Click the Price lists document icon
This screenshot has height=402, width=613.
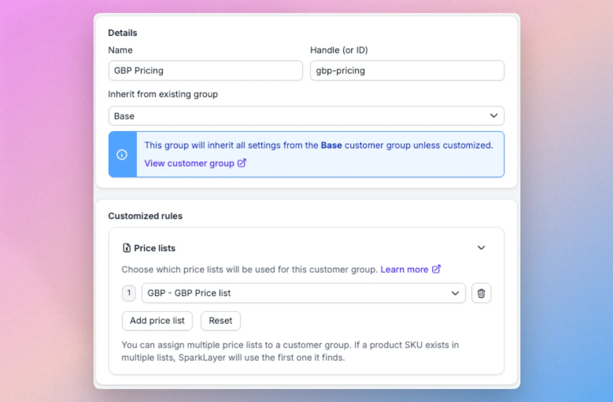[x=127, y=248]
